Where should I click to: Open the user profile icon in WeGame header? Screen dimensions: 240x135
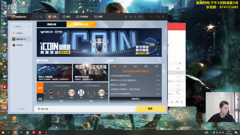135,17
